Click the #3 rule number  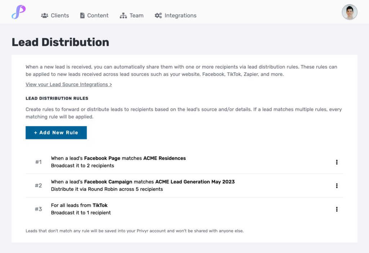tap(38, 209)
